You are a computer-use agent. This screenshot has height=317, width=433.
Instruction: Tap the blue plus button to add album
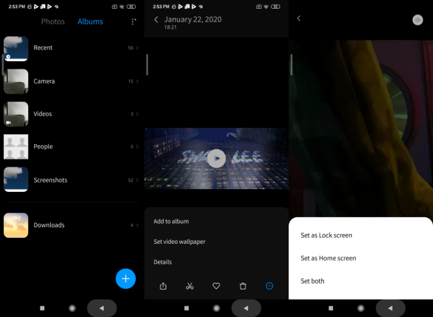pos(126,279)
